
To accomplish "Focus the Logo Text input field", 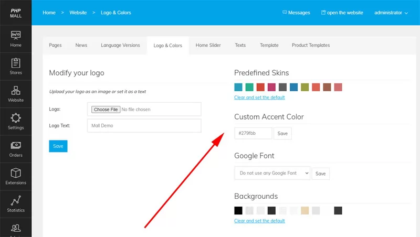I will point(144,125).
